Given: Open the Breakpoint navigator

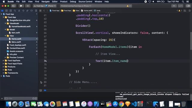Looking at the screenshot, I should (x=32, y=11).
